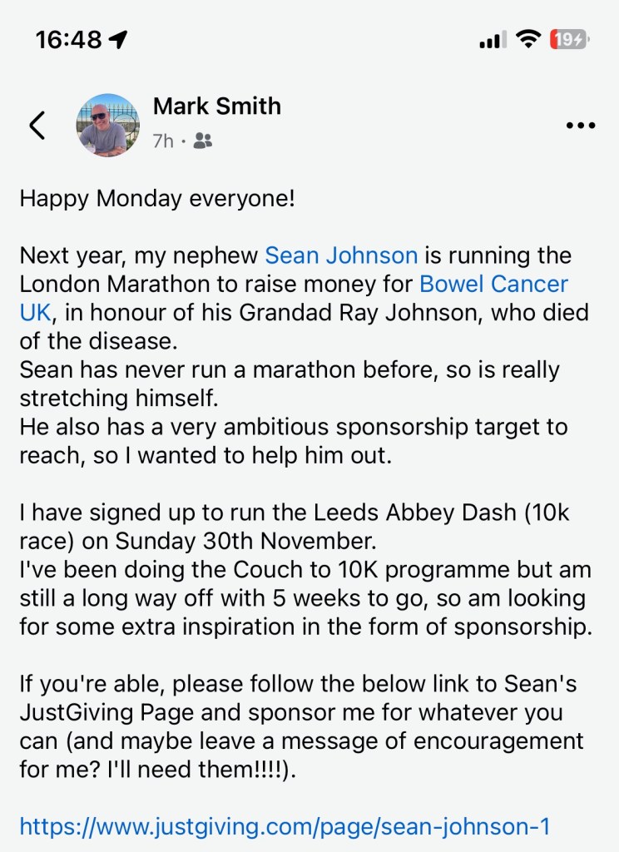Tap the back chevron arrow
This screenshot has height=852, width=619.
(x=37, y=125)
